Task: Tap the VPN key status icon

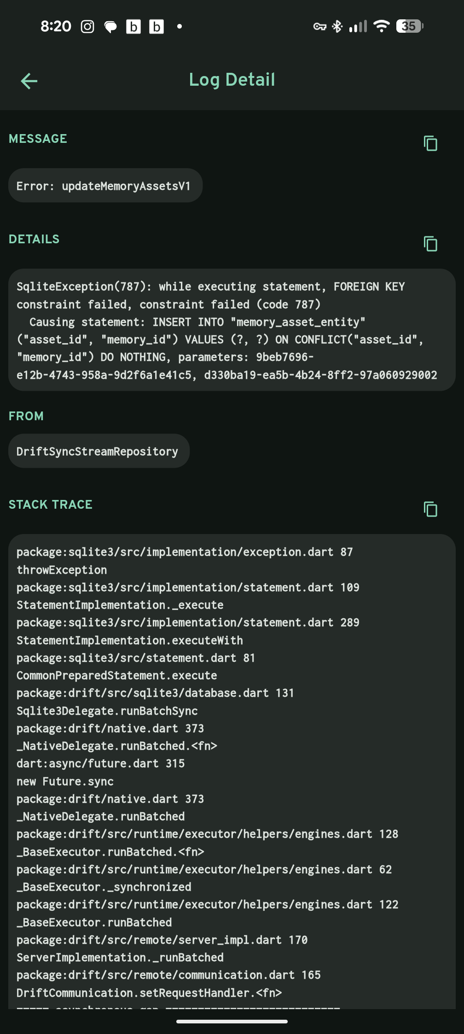Action: [x=319, y=26]
